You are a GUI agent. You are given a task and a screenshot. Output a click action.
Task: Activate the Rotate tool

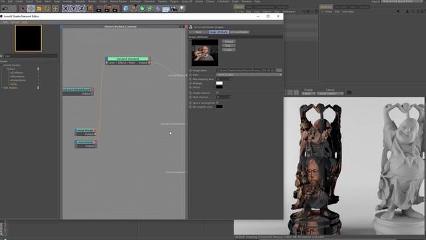[x=47, y=9]
